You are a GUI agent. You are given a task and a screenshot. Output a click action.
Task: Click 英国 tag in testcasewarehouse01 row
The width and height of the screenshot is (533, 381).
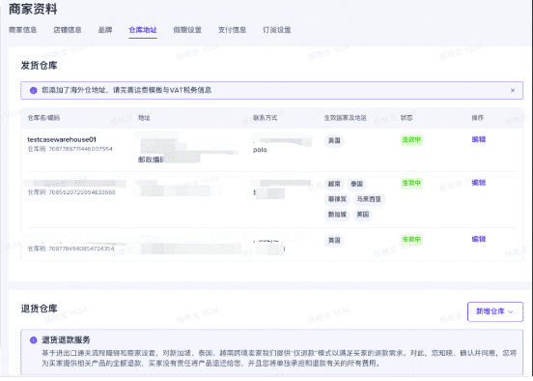click(334, 140)
